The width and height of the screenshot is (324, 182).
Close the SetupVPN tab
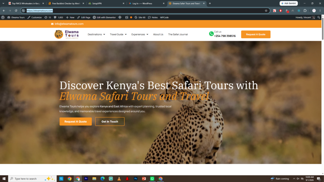(123, 3)
